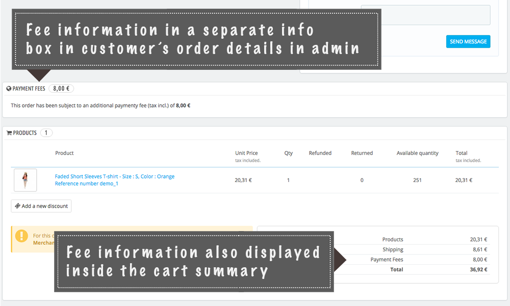
Task: Click the product count badge showing 1
Action: (x=46, y=133)
